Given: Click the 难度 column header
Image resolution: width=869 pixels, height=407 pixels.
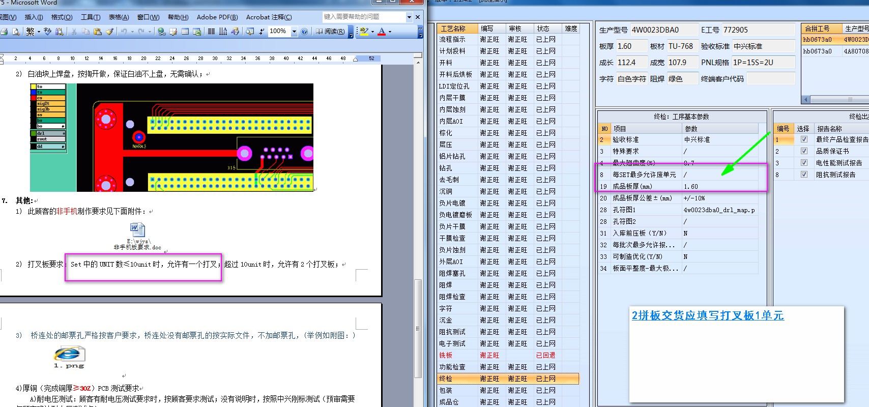Looking at the screenshot, I should [x=571, y=28].
